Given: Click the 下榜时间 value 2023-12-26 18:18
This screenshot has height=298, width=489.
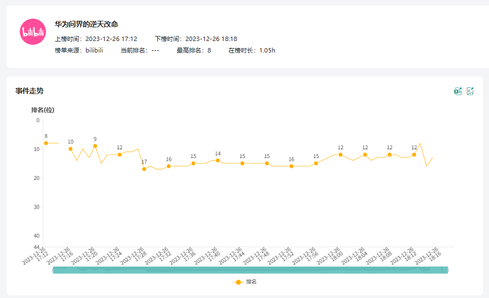Looking at the screenshot, I should (211, 39).
